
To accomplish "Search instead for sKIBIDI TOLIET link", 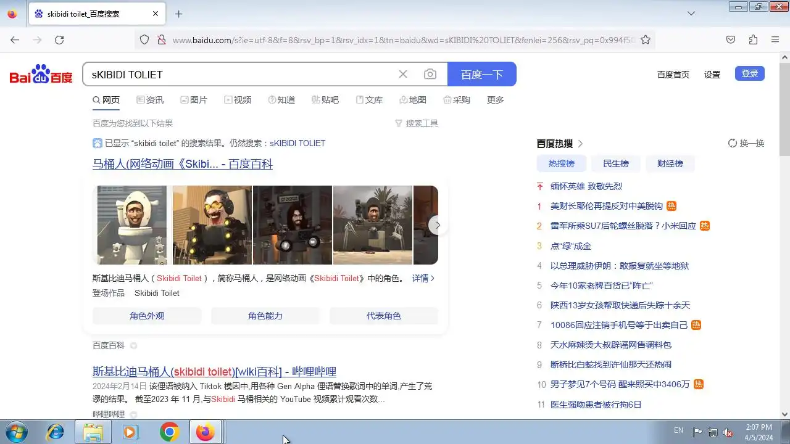I will pos(297,143).
